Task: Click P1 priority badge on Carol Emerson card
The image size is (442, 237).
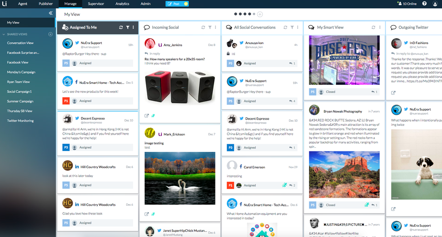Action: [x=231, y=185]
